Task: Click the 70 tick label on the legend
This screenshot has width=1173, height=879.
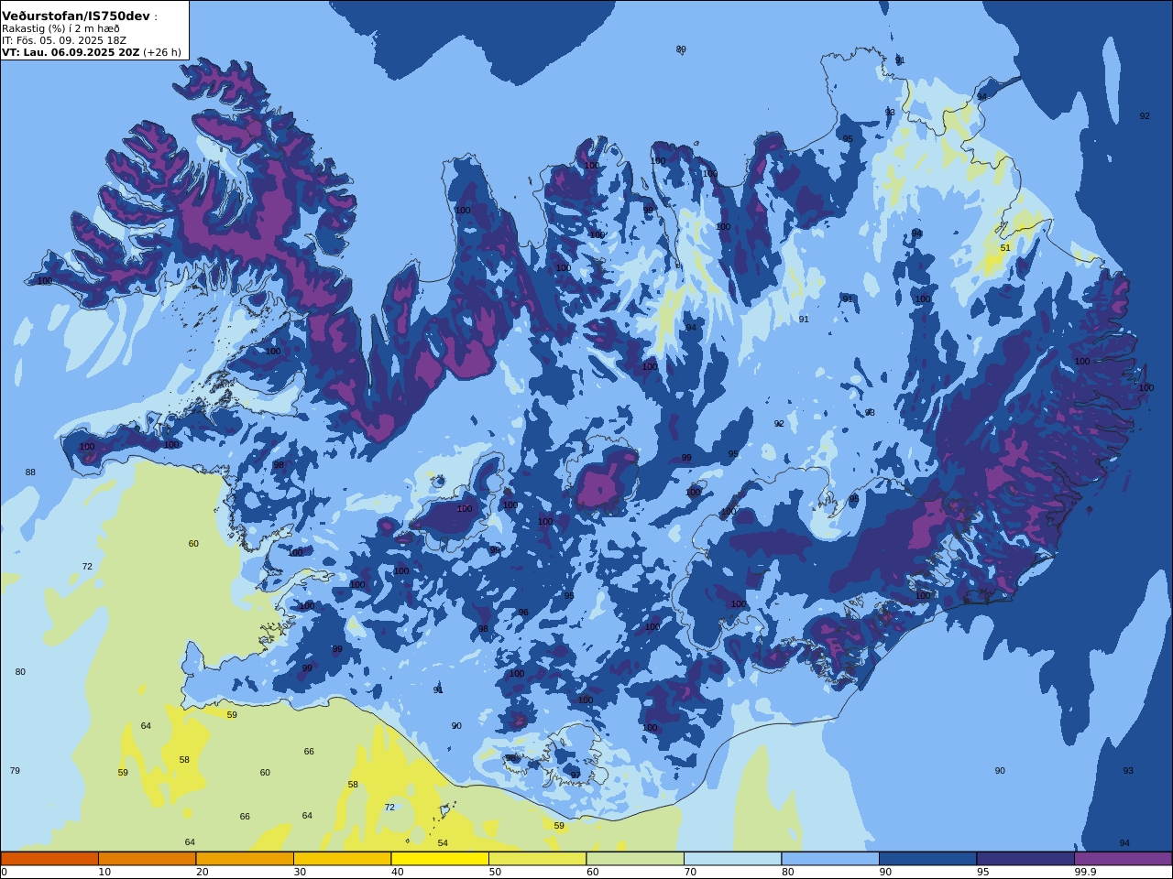Action: point(690,872)
